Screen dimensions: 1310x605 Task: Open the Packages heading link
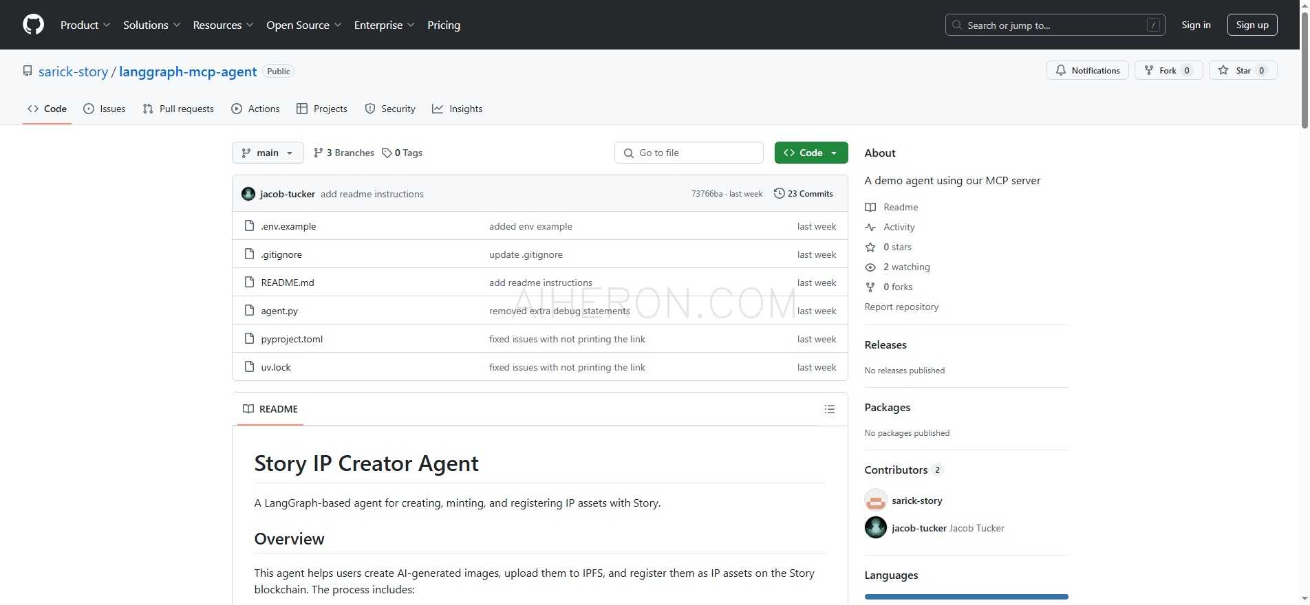pos(888,407)
